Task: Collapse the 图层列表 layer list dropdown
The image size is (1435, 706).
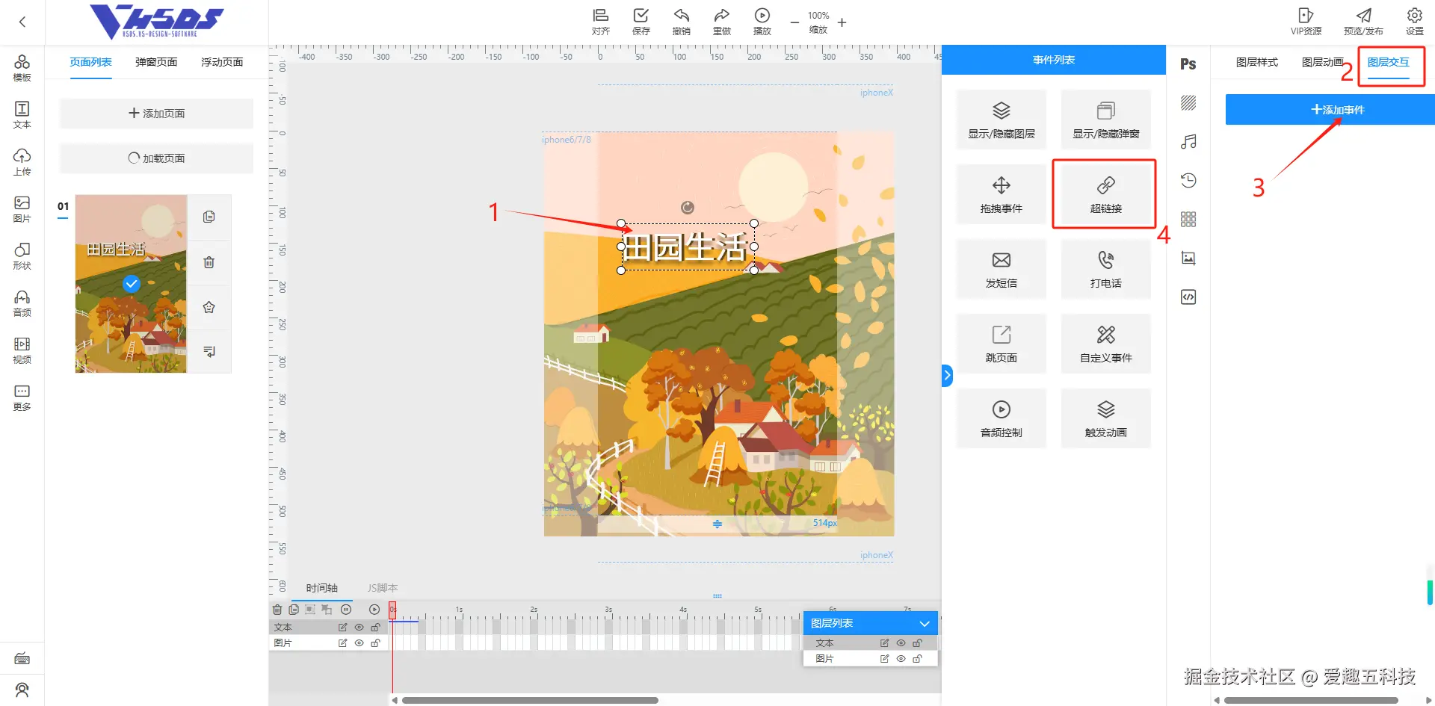Action: tap(925, 624)
